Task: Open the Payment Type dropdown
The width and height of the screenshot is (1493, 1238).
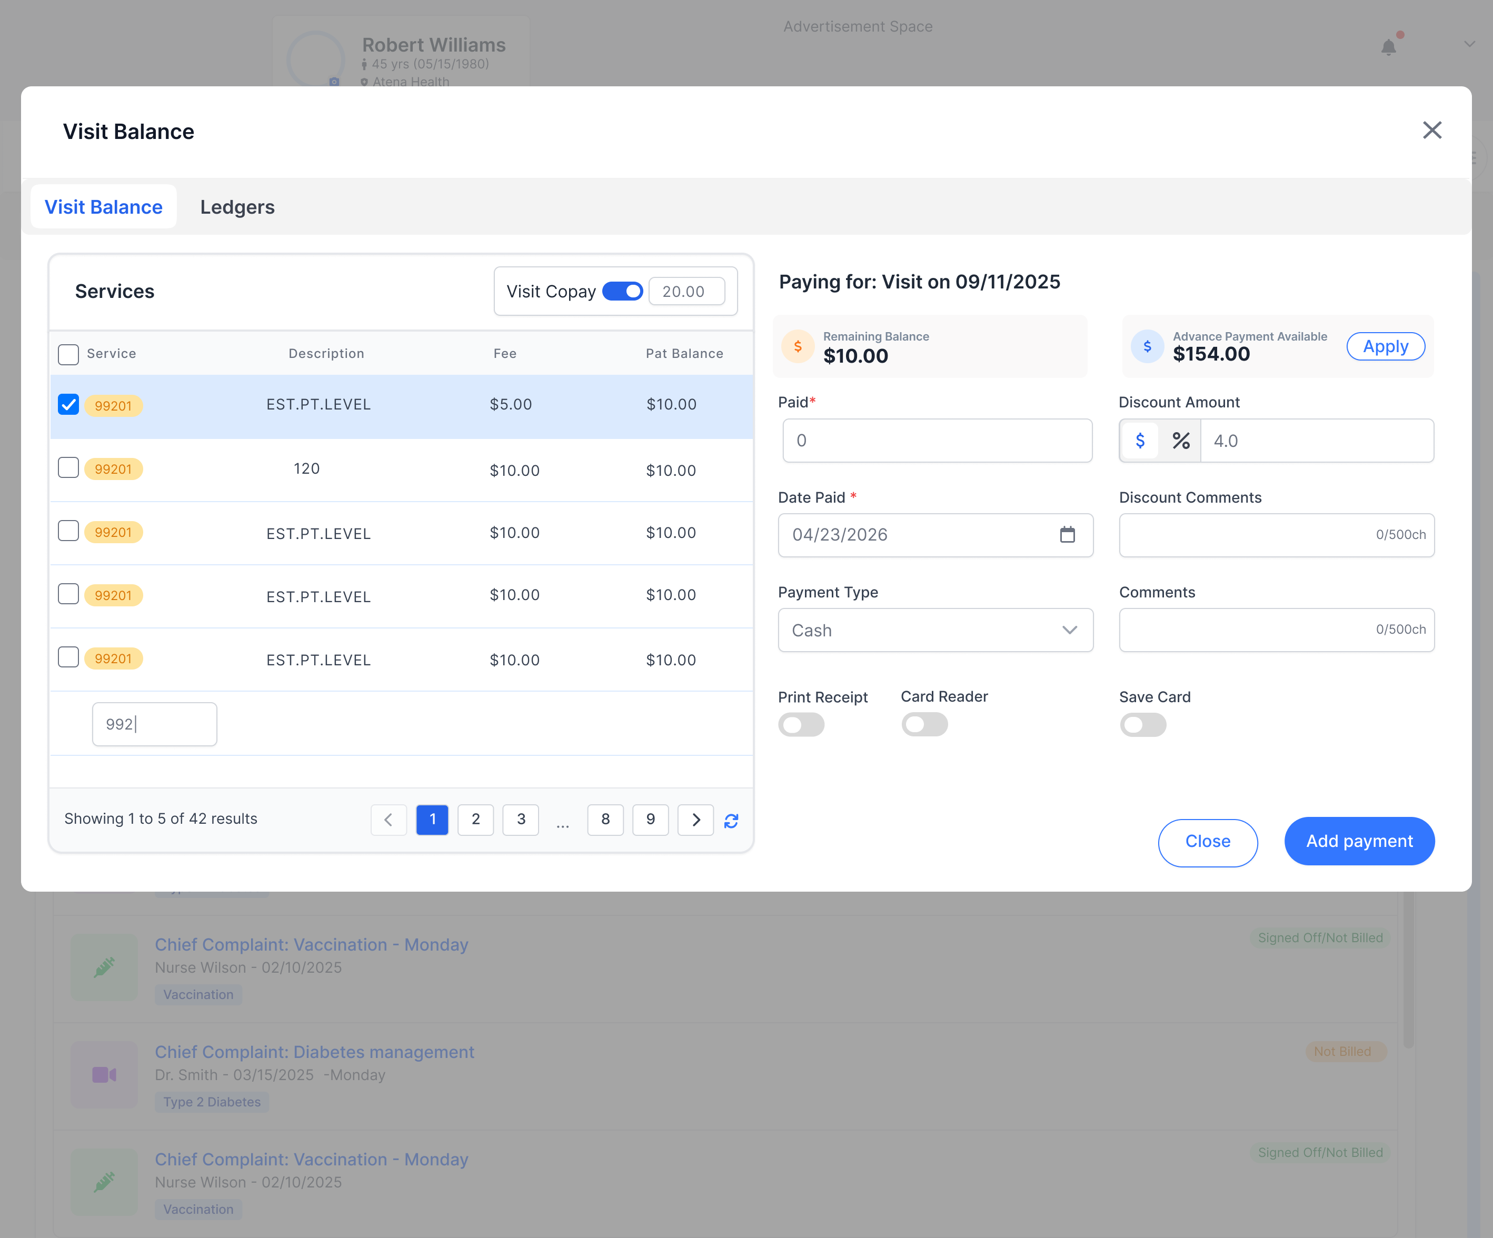Action: click(x=935, y=630)
